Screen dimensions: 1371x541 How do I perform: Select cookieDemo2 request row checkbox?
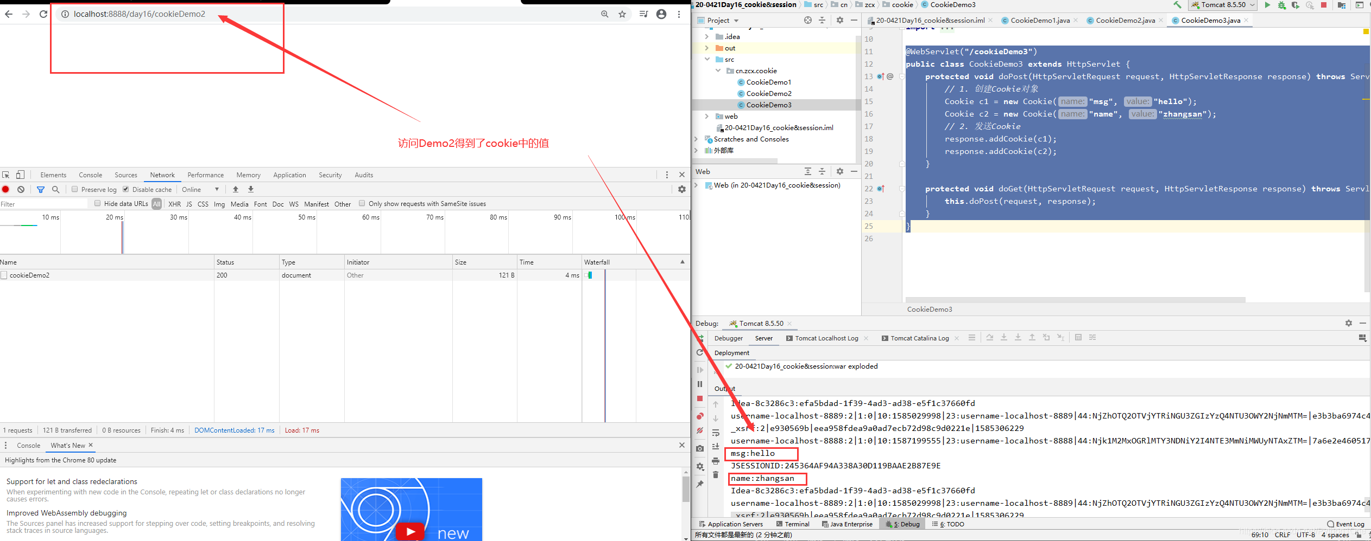pos(4,275)
